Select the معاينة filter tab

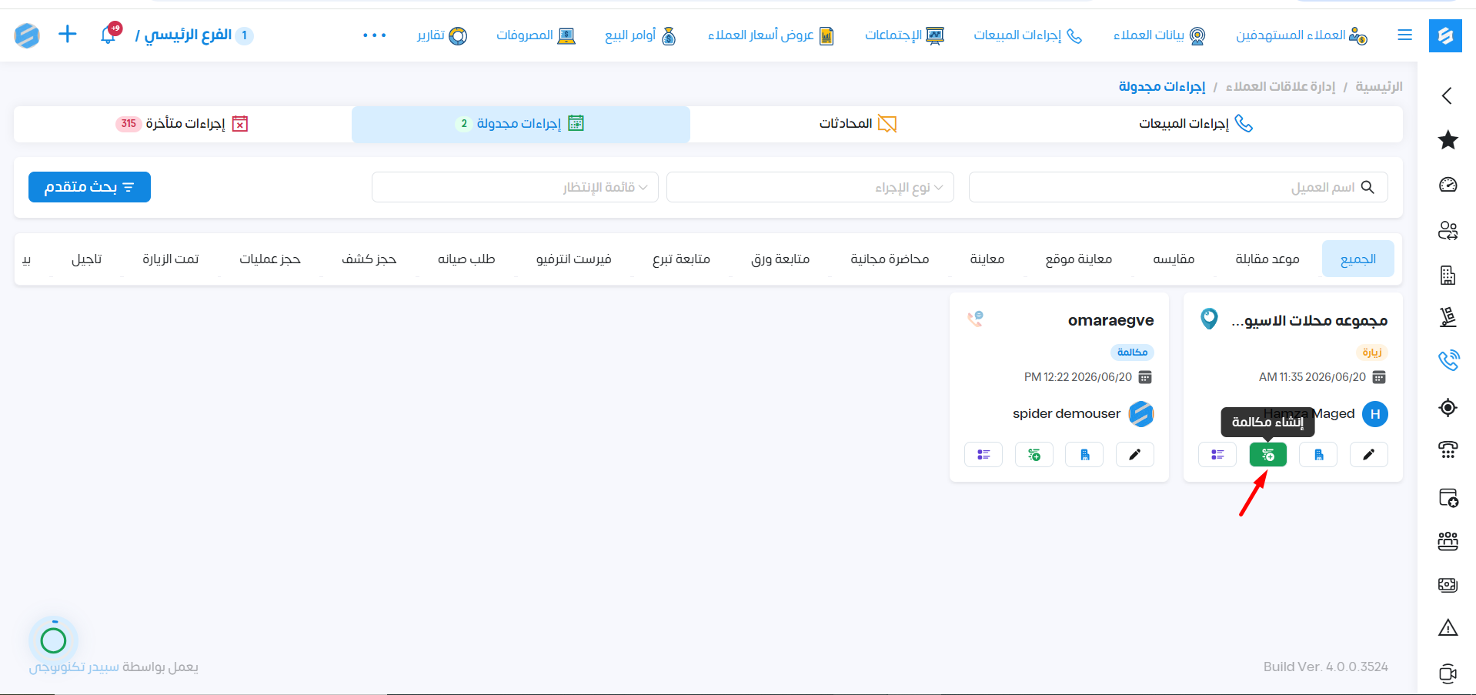987,259
